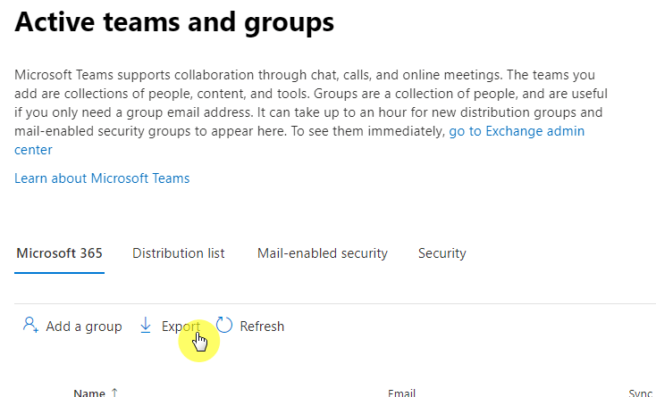Click the Export download arrow icon
The width and height of the screenshot is (656, 397).
tap(145, 326)
